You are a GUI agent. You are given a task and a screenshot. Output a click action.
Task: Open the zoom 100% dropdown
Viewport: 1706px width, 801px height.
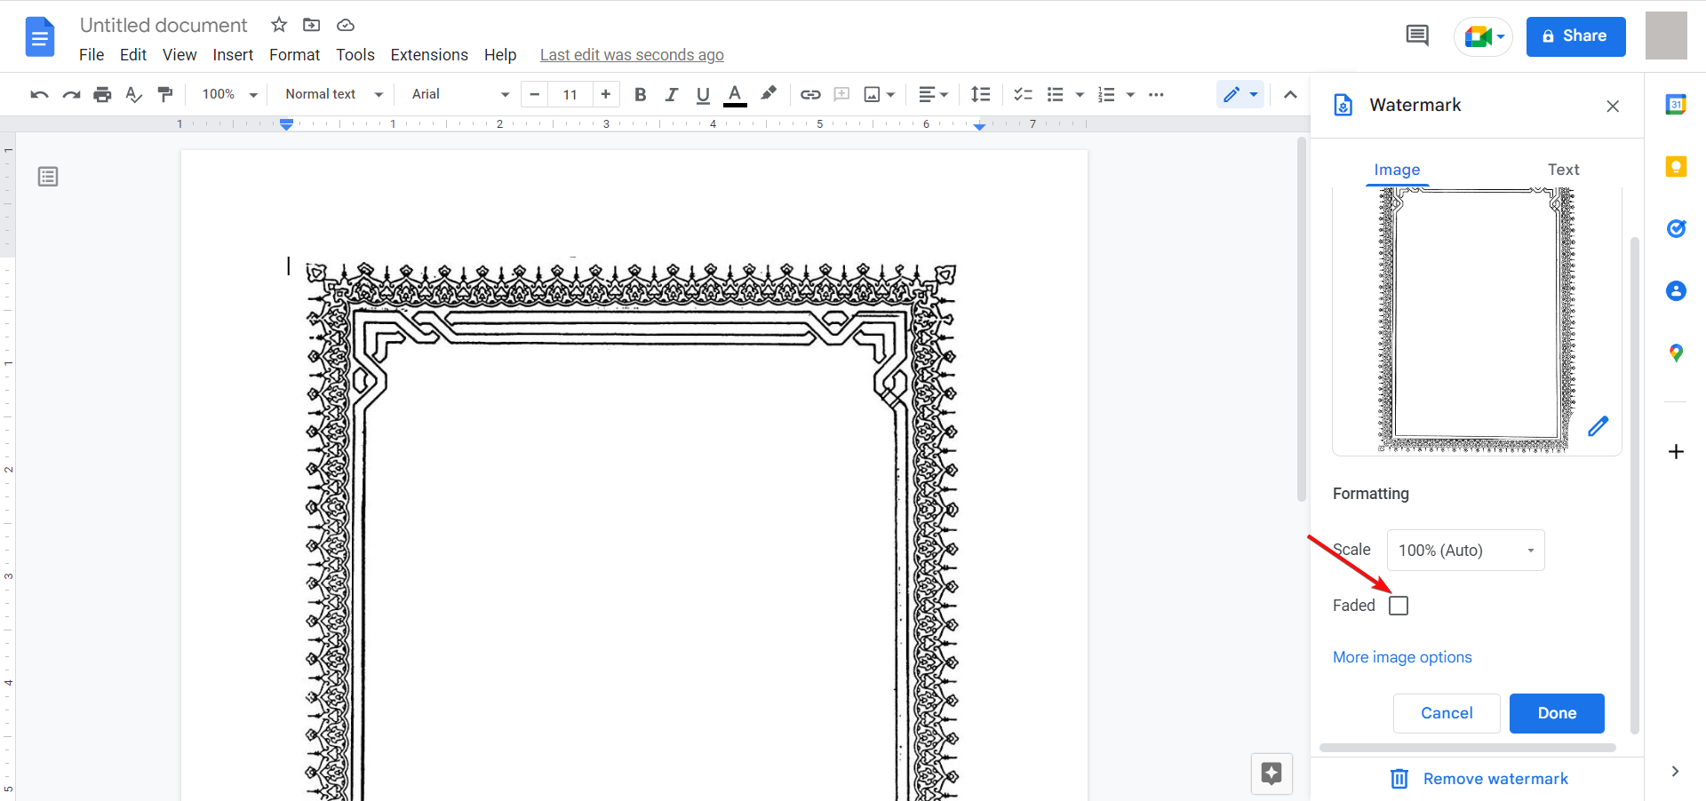pyautogui.click(x=229, y=94)
